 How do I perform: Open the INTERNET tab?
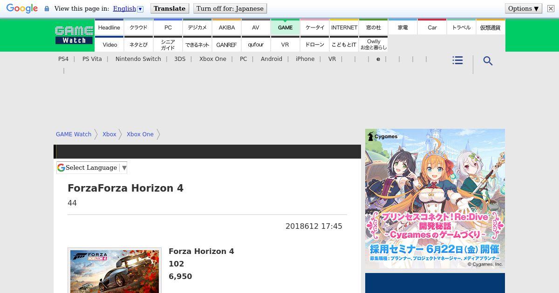(344, 27)
